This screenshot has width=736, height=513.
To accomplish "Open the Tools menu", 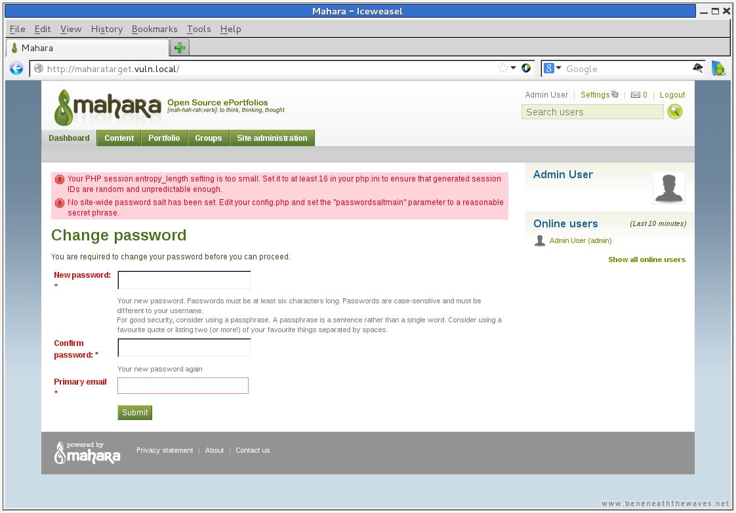I will 199,29.
